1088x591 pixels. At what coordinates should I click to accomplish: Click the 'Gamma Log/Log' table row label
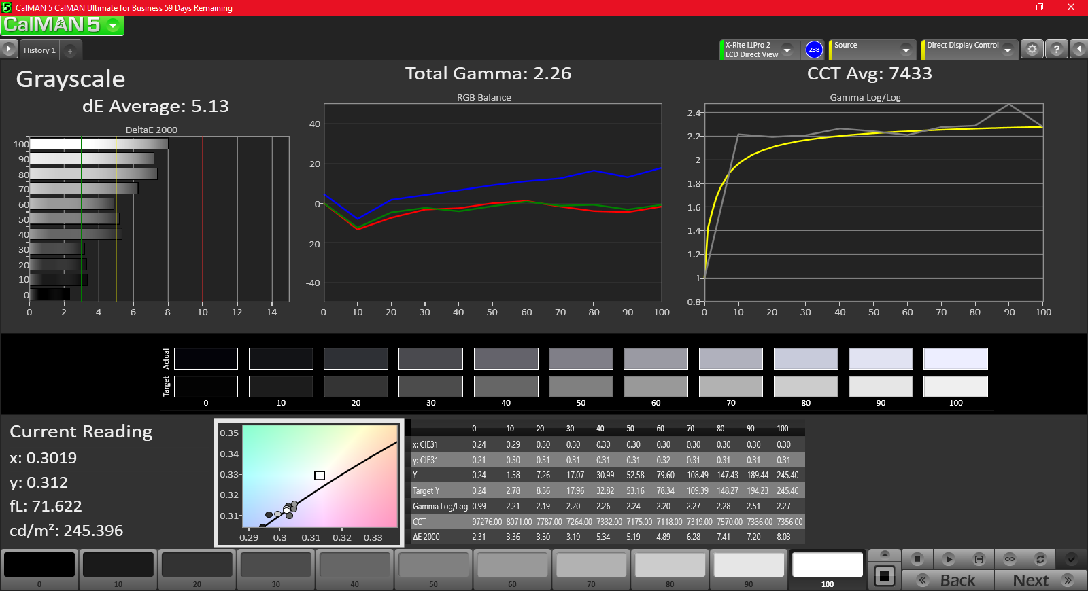click(440, 506)
